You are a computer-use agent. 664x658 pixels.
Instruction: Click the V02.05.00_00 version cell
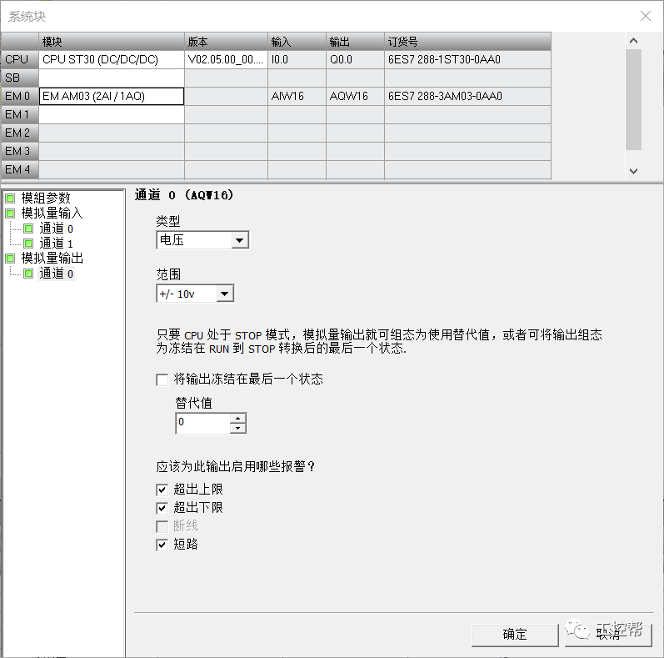(226, 59)
